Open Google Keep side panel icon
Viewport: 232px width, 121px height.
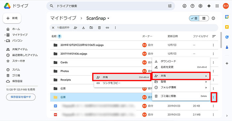[227, 27]
